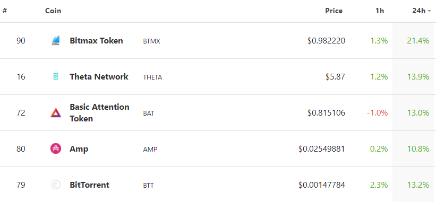Image resolution: width=436 pixels, height=202 pixels.
Task: Sort by Coin column header
Action: coord(53,11)
